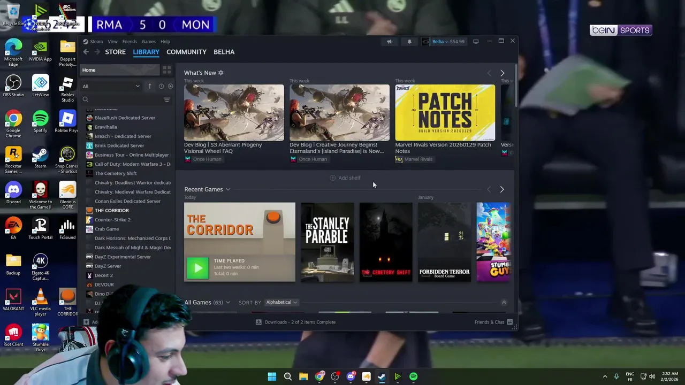Open Google Chrome desktop shortcut

tap(13, 125)
